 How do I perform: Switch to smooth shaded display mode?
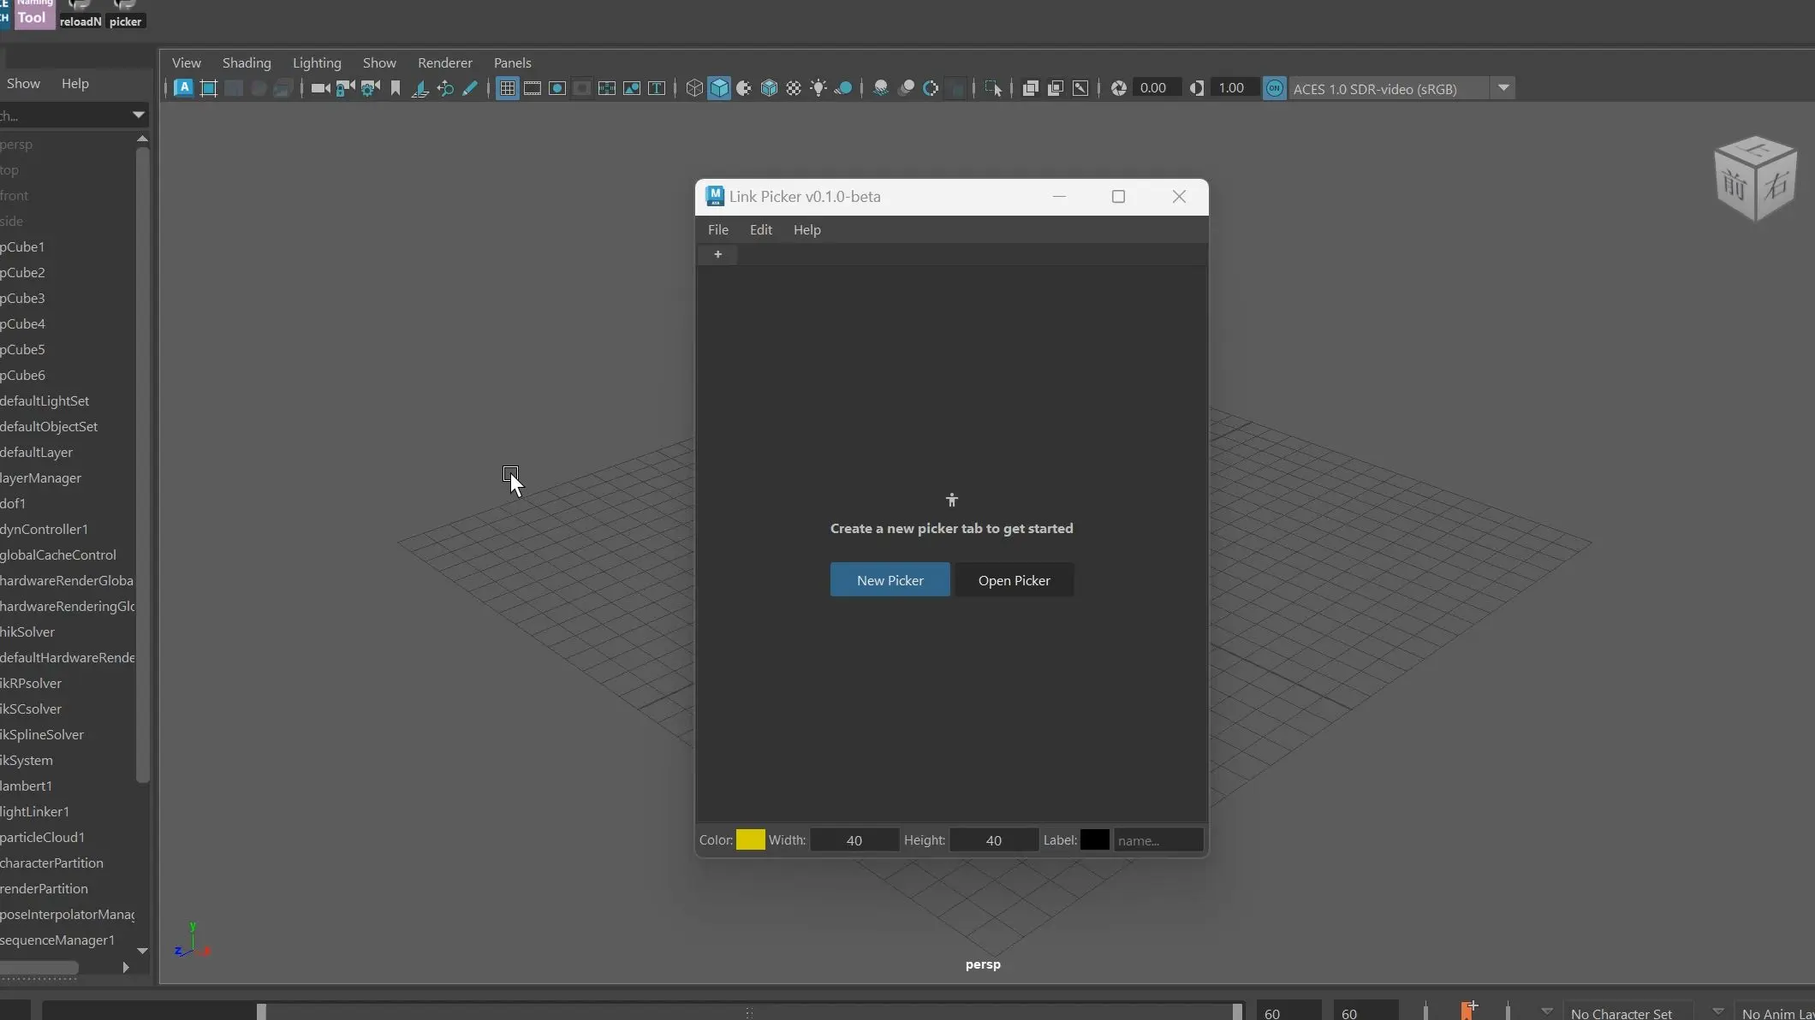click(x=719, y=88)
